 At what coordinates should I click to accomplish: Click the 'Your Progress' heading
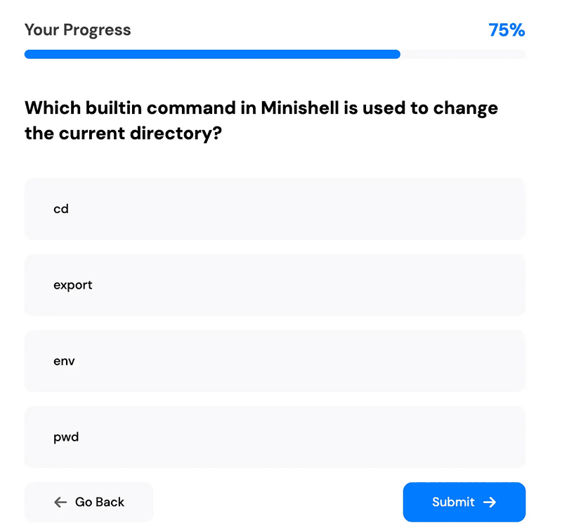[x=77, y=30]
